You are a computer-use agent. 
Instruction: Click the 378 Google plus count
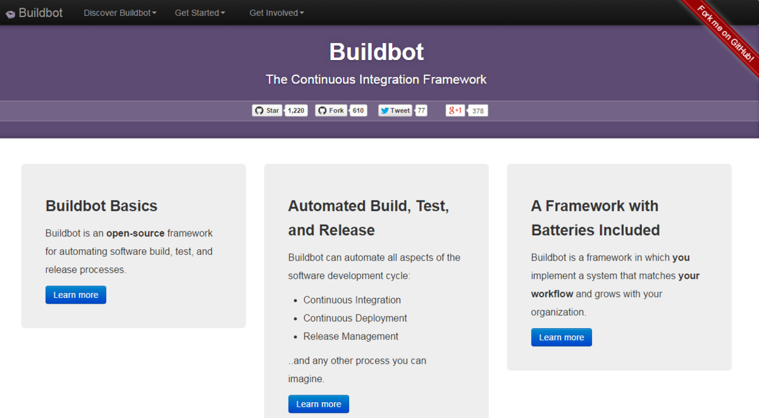point(478,111)
